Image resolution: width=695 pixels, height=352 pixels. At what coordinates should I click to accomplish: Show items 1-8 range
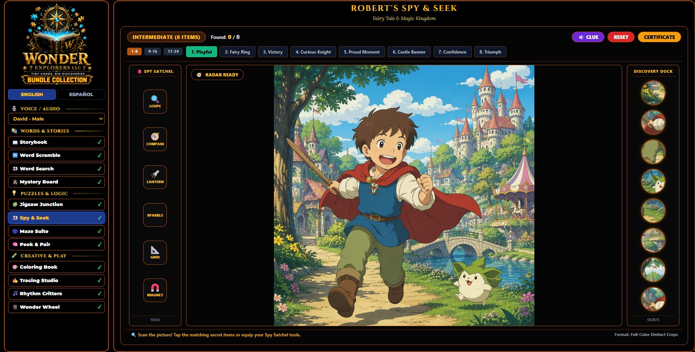pos(134,52)
